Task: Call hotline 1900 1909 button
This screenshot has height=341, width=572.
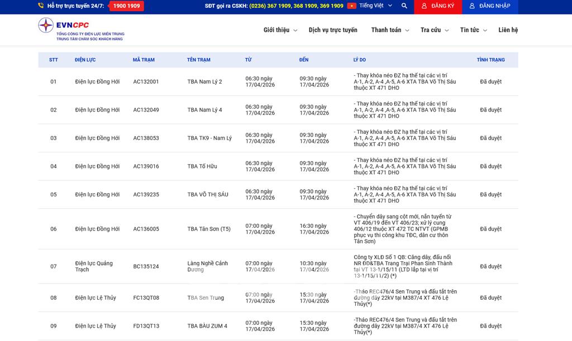Action: click(126, 6)
